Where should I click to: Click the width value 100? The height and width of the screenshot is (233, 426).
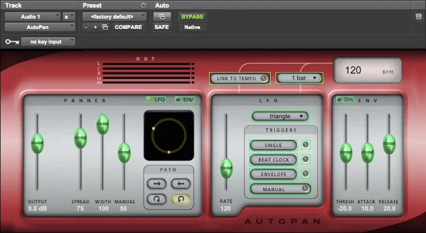click(x=103, y=209)
